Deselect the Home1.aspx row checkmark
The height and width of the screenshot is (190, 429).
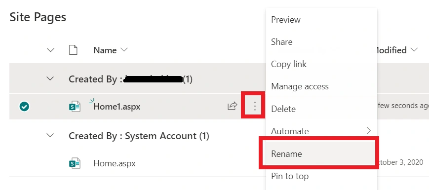pos(24,106)
